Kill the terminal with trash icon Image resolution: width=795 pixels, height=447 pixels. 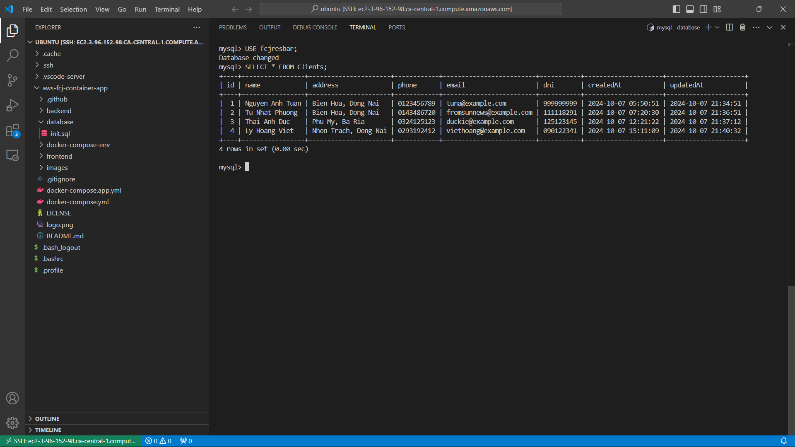pos(742,27)
